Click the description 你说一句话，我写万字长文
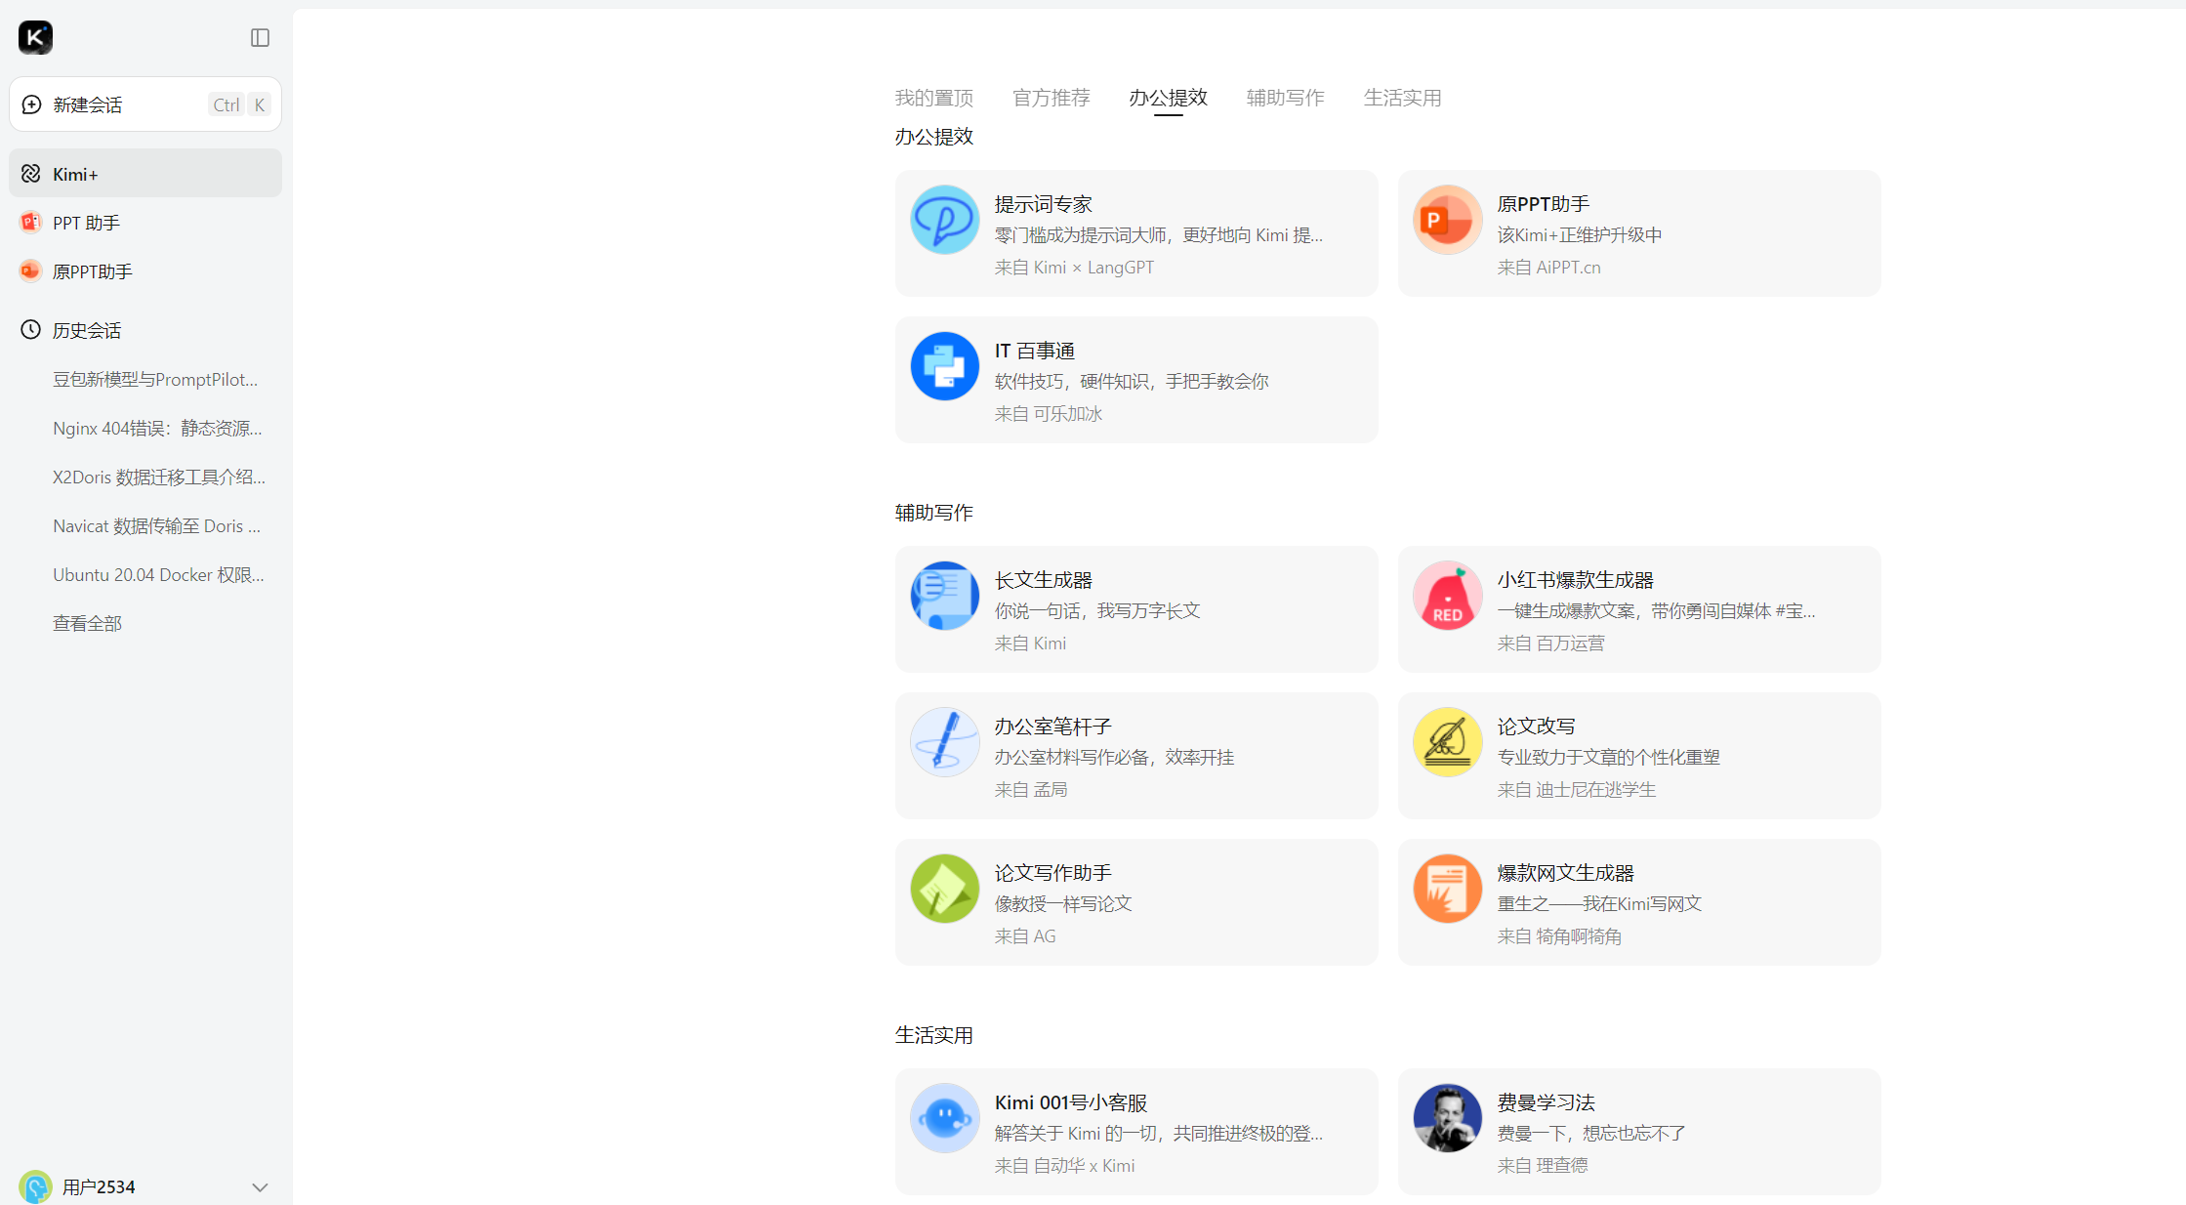 coord(1096,611)
